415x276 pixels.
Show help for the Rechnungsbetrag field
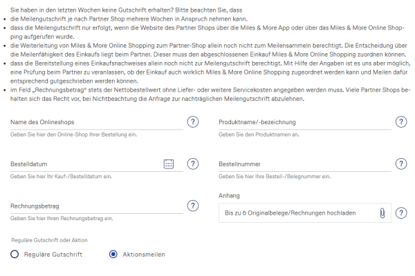click(x=194, y=206)
